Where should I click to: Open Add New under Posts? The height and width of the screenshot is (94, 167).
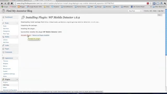pos(6,29)
